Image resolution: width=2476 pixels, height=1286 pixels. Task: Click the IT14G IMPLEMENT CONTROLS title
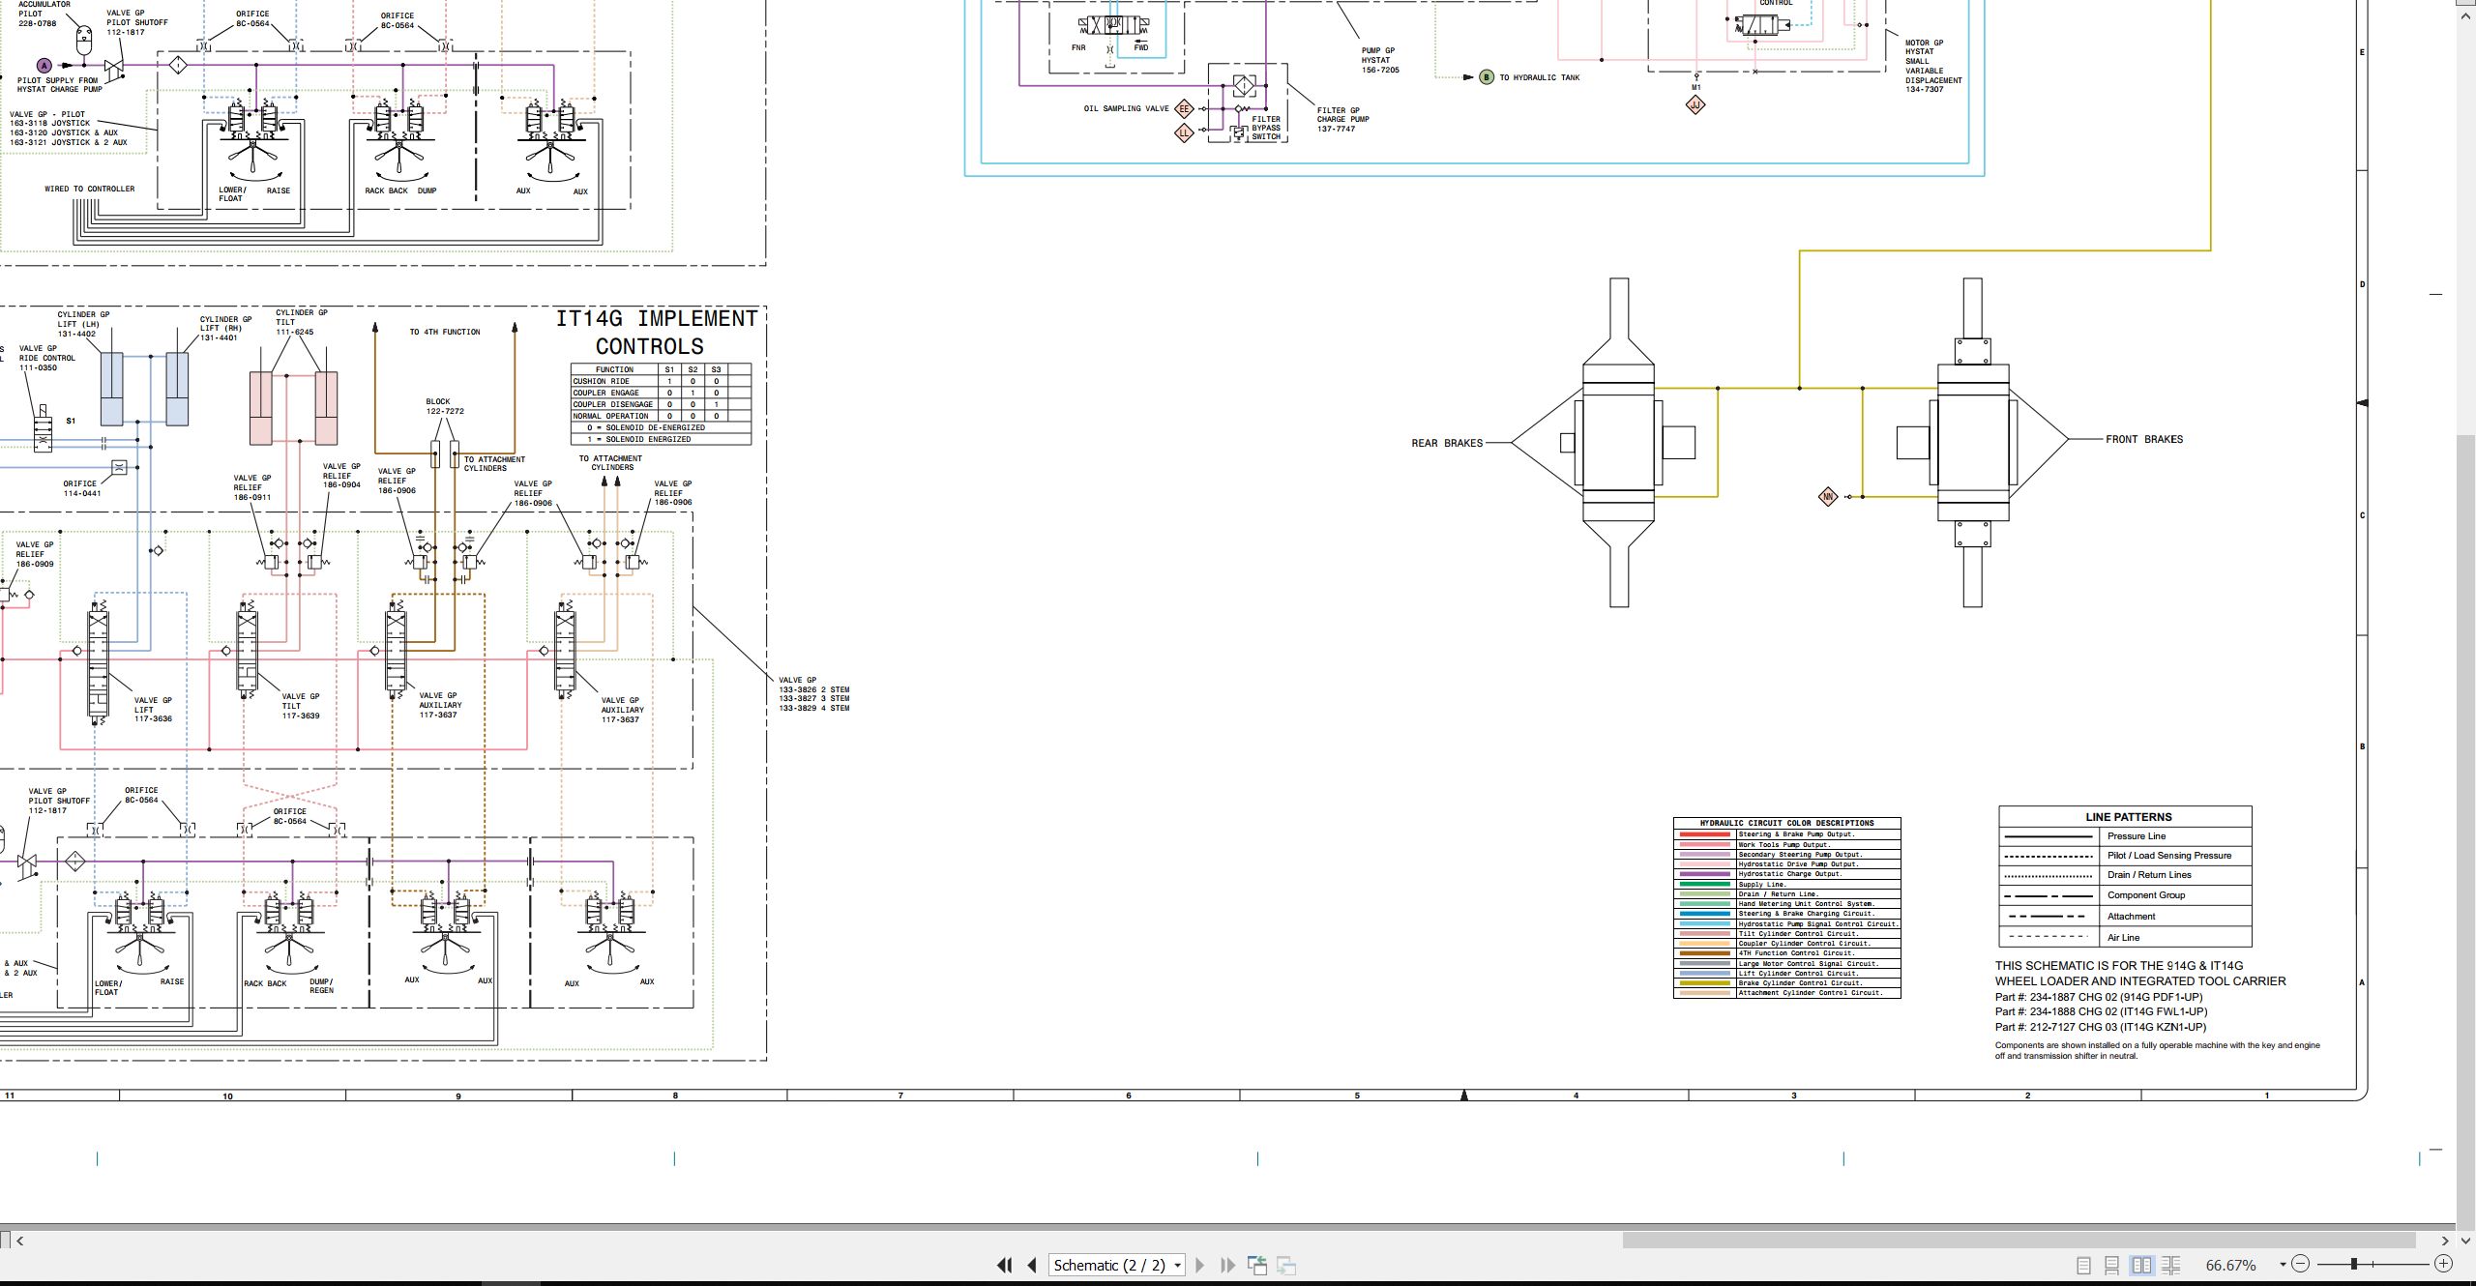(x=656, y=332)
